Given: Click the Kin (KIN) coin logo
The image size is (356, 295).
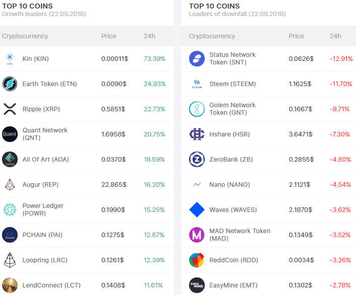Looking at the screenshot, I should [10, 59].
